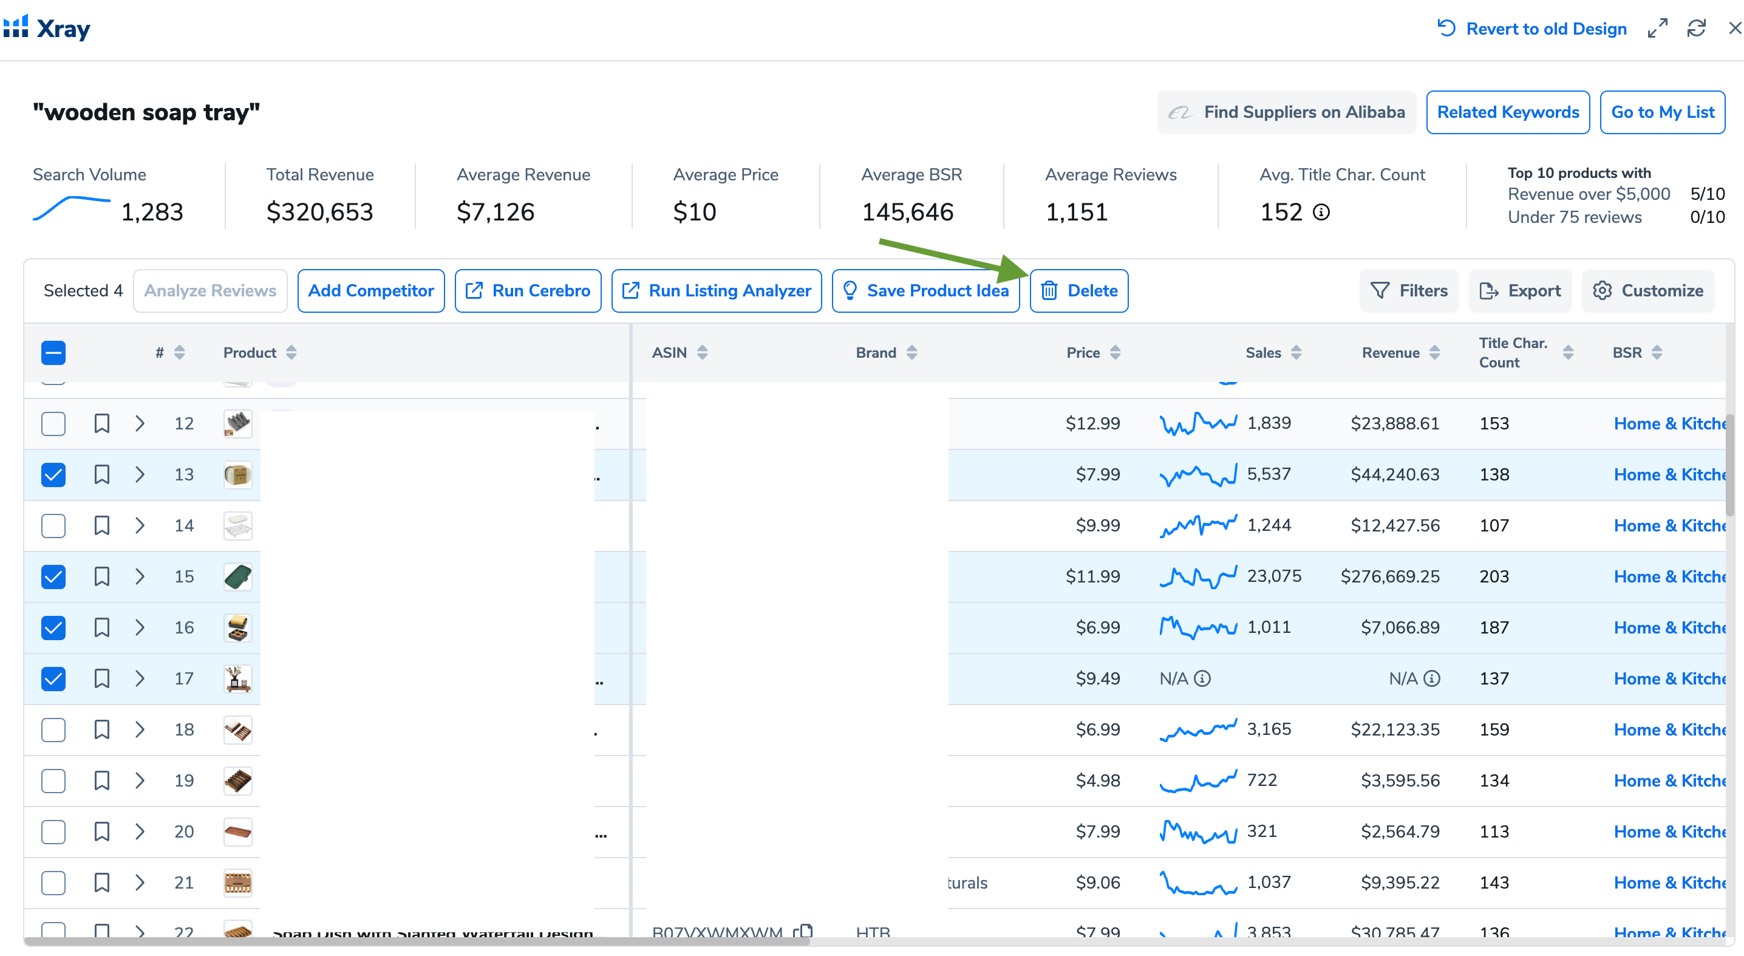The image size is (1744, 956).
Task: Click the info icon beside Title Char. Count 152
Action: point(1321,213)
